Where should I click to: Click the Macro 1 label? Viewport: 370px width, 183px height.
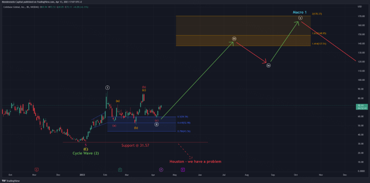300,12
